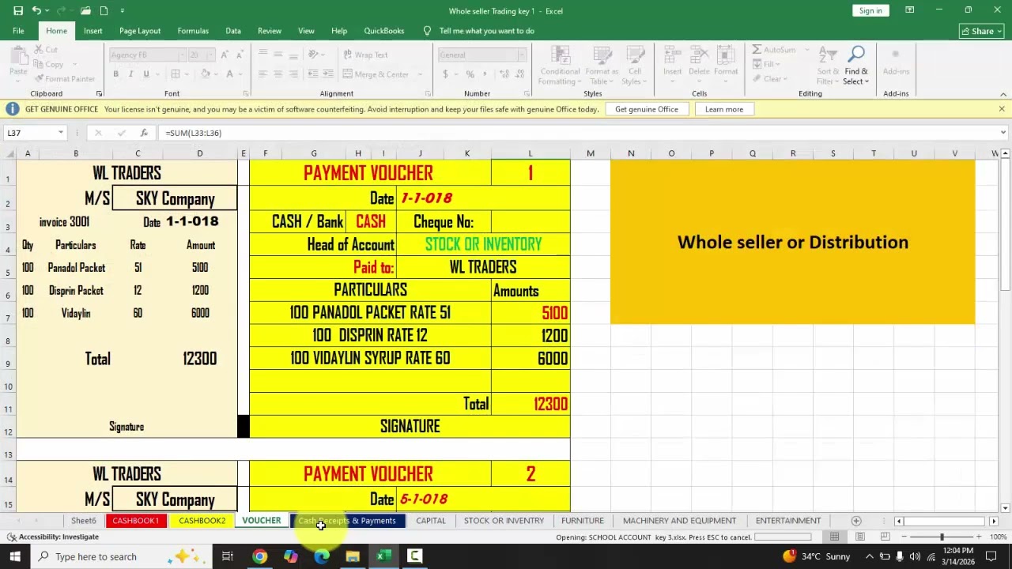
Task: Open Sort & Filter menu
Action: point(828,66)
